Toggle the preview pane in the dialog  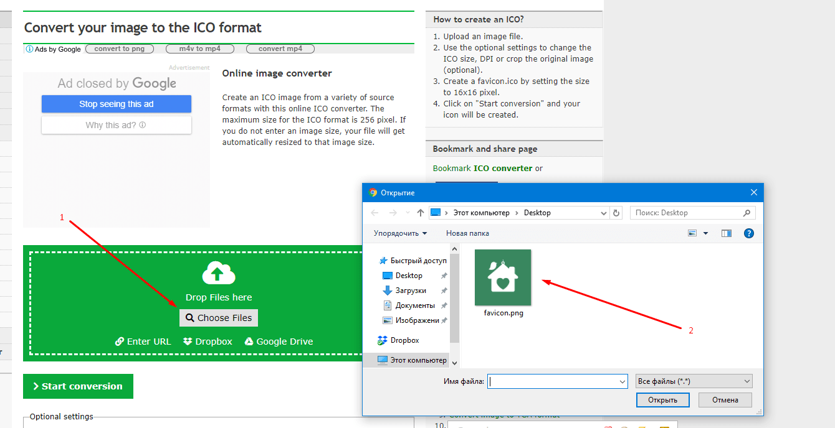[728, 233]
